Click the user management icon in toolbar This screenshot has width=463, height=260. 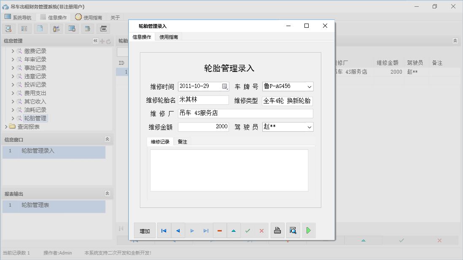click(x=57, y=28)
